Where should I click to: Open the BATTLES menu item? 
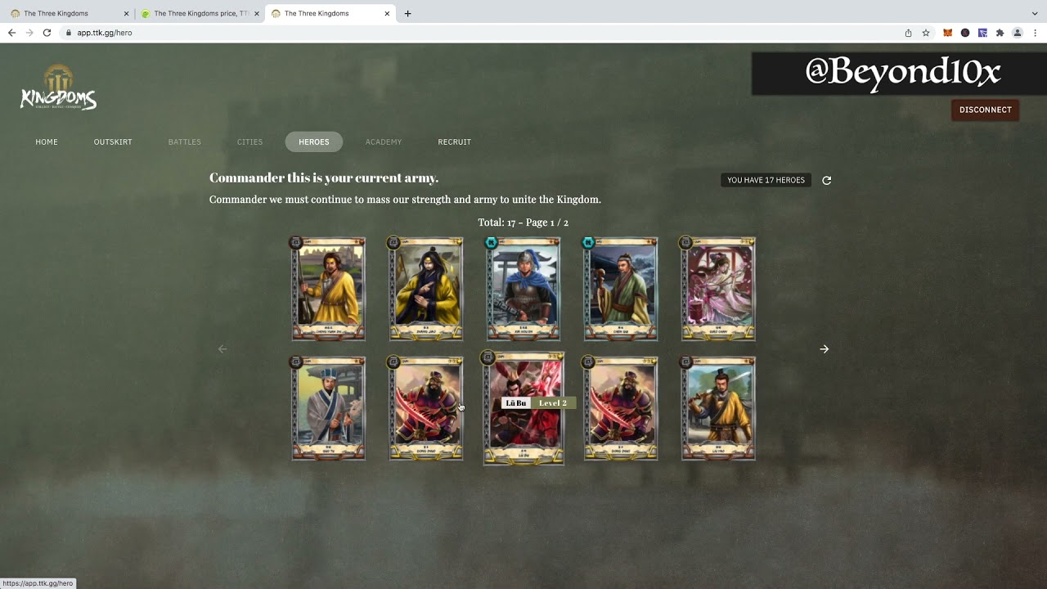(x=184, y=142)
